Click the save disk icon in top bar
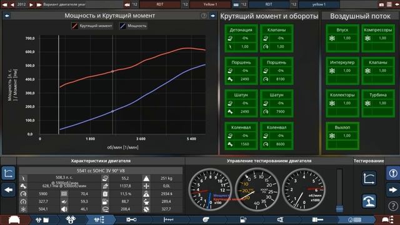Image resolution: width=400 pixels, height=225 pixels. coord(389,4)
